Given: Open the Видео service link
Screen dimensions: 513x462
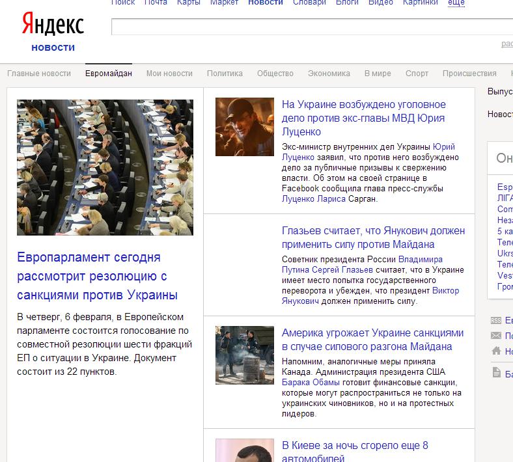Looking at the screenshot, I should tap(380, 3).
